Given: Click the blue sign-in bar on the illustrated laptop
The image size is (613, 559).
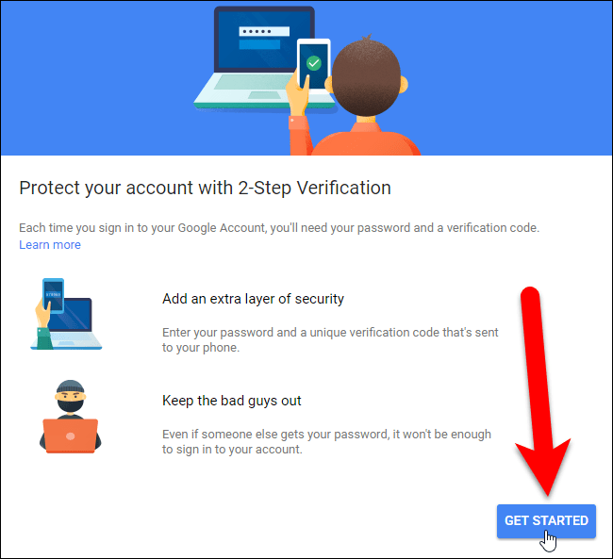Looking at the screenshot, I should tap(259, 44).
